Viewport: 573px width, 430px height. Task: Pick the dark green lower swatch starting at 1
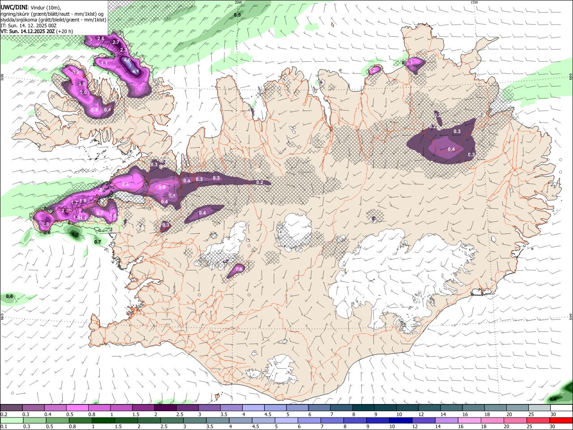tap(103, 420)
